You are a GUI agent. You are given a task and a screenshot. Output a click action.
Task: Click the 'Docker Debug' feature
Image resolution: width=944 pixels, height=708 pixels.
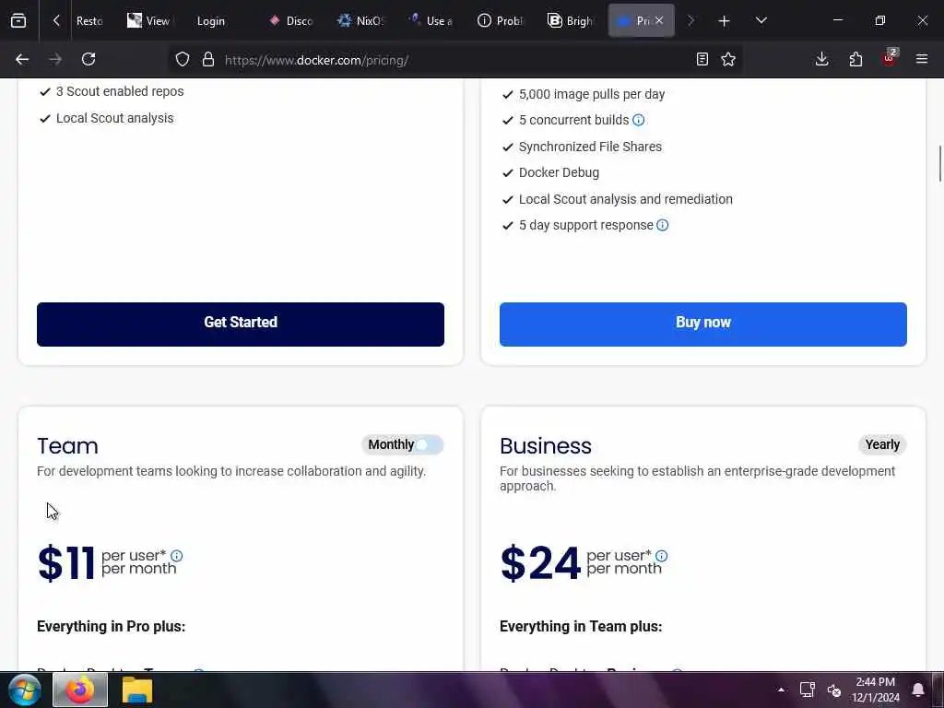coord(559,172)
